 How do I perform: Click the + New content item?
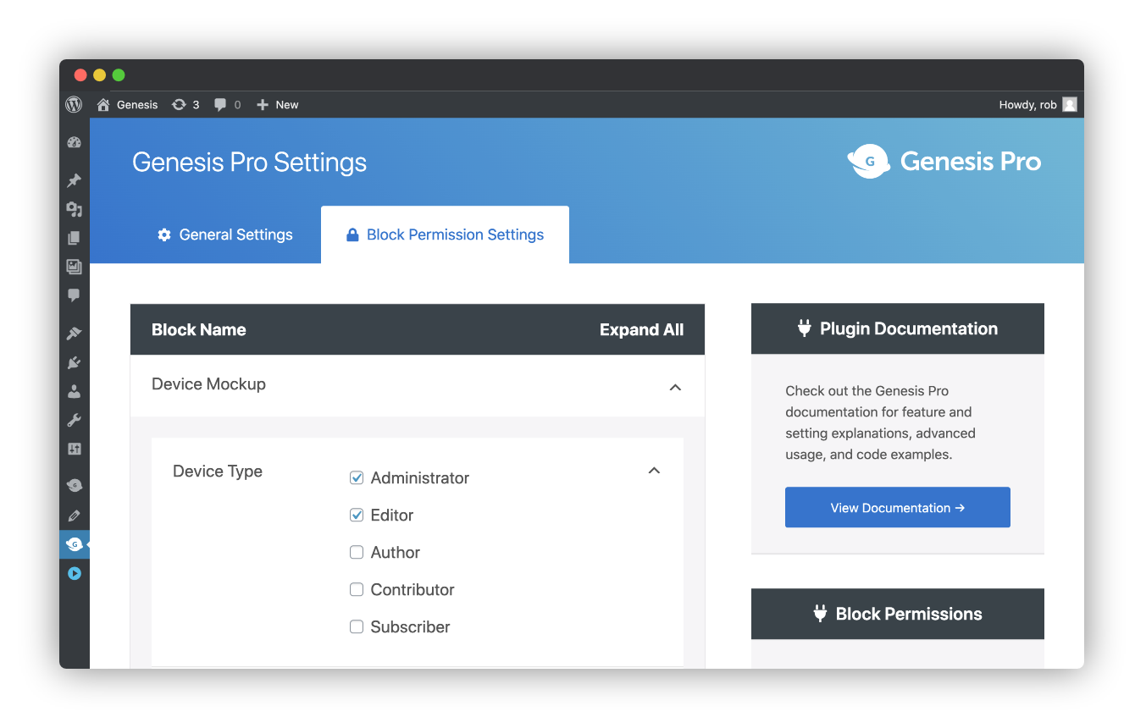pyautogui.click(x=278, y=105)
